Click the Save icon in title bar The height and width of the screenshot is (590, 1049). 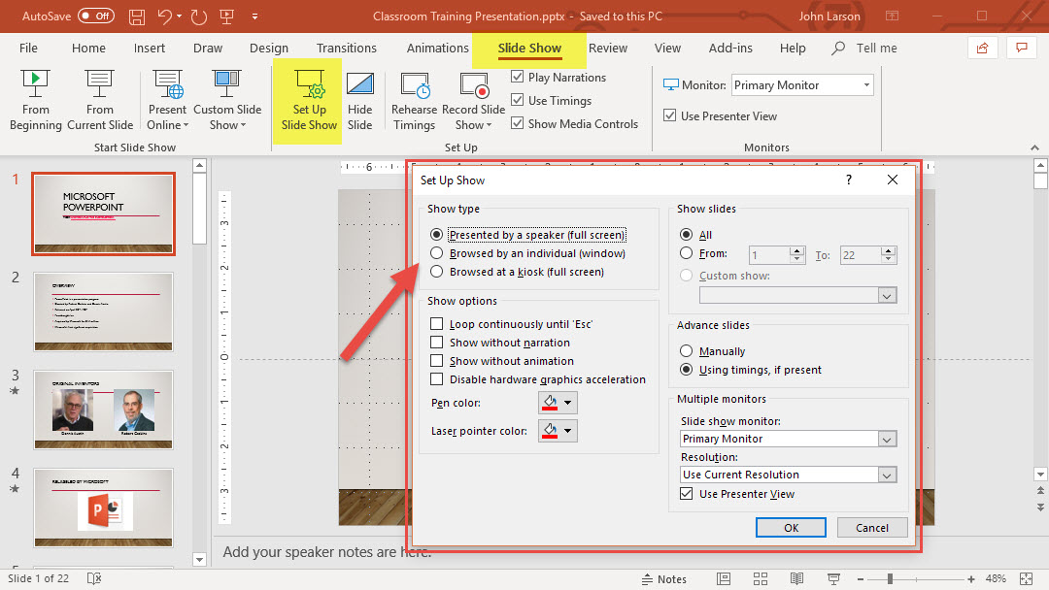pyautogui.click(x=137, y=16)
